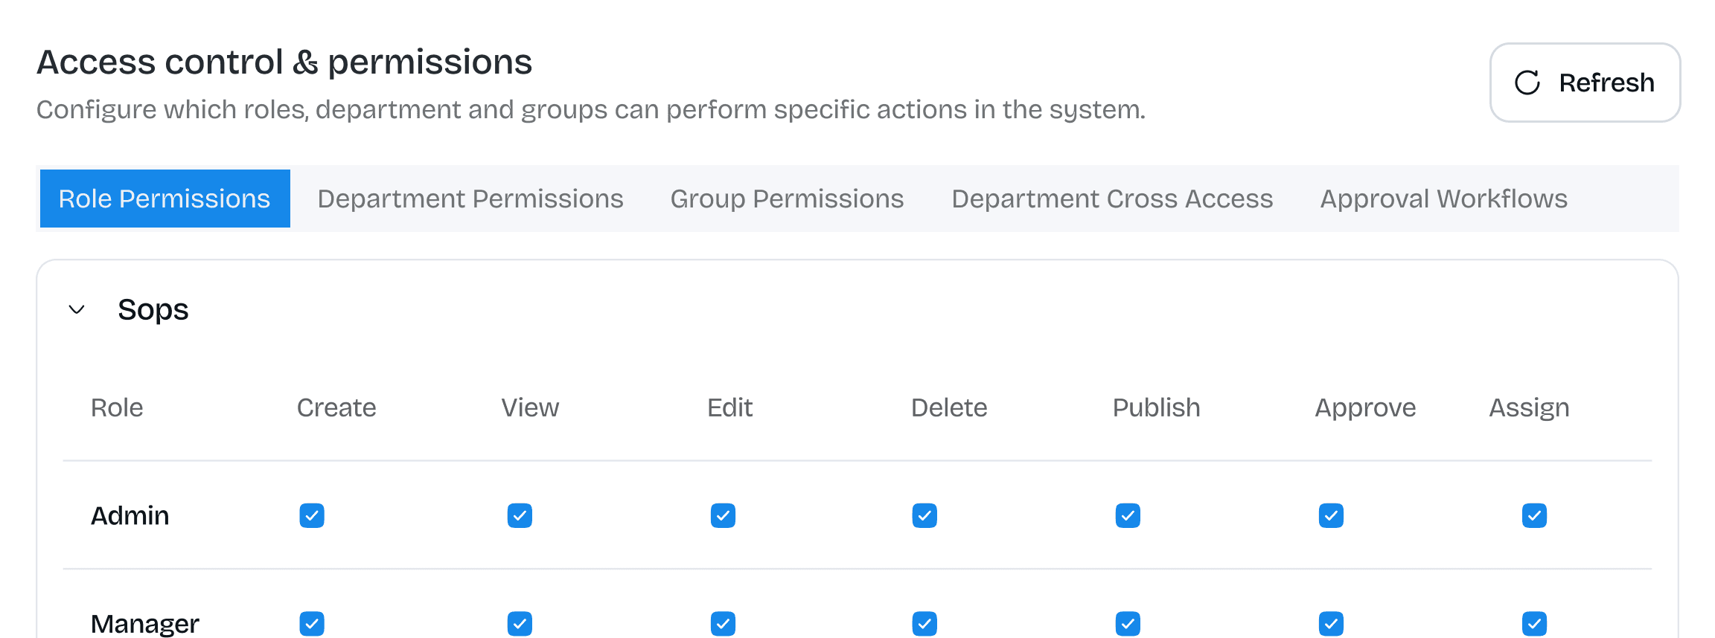
Task: Uncheck Manager Create permission
Action: point(312,623)
